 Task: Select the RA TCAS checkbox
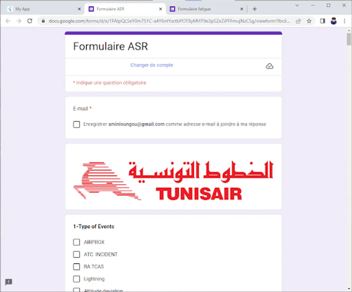pos(77,267)
